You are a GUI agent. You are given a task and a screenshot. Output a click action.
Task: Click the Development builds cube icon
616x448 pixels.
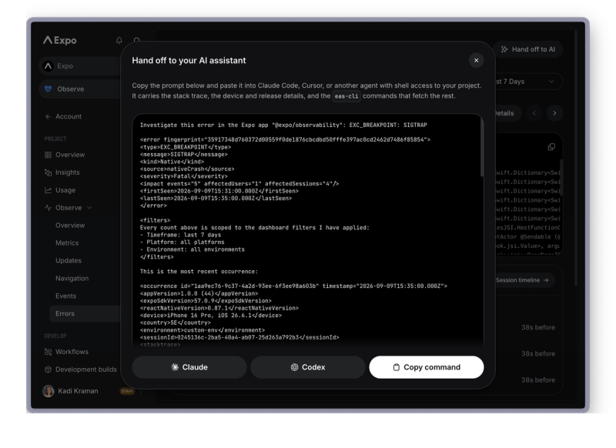click(48, 369)
